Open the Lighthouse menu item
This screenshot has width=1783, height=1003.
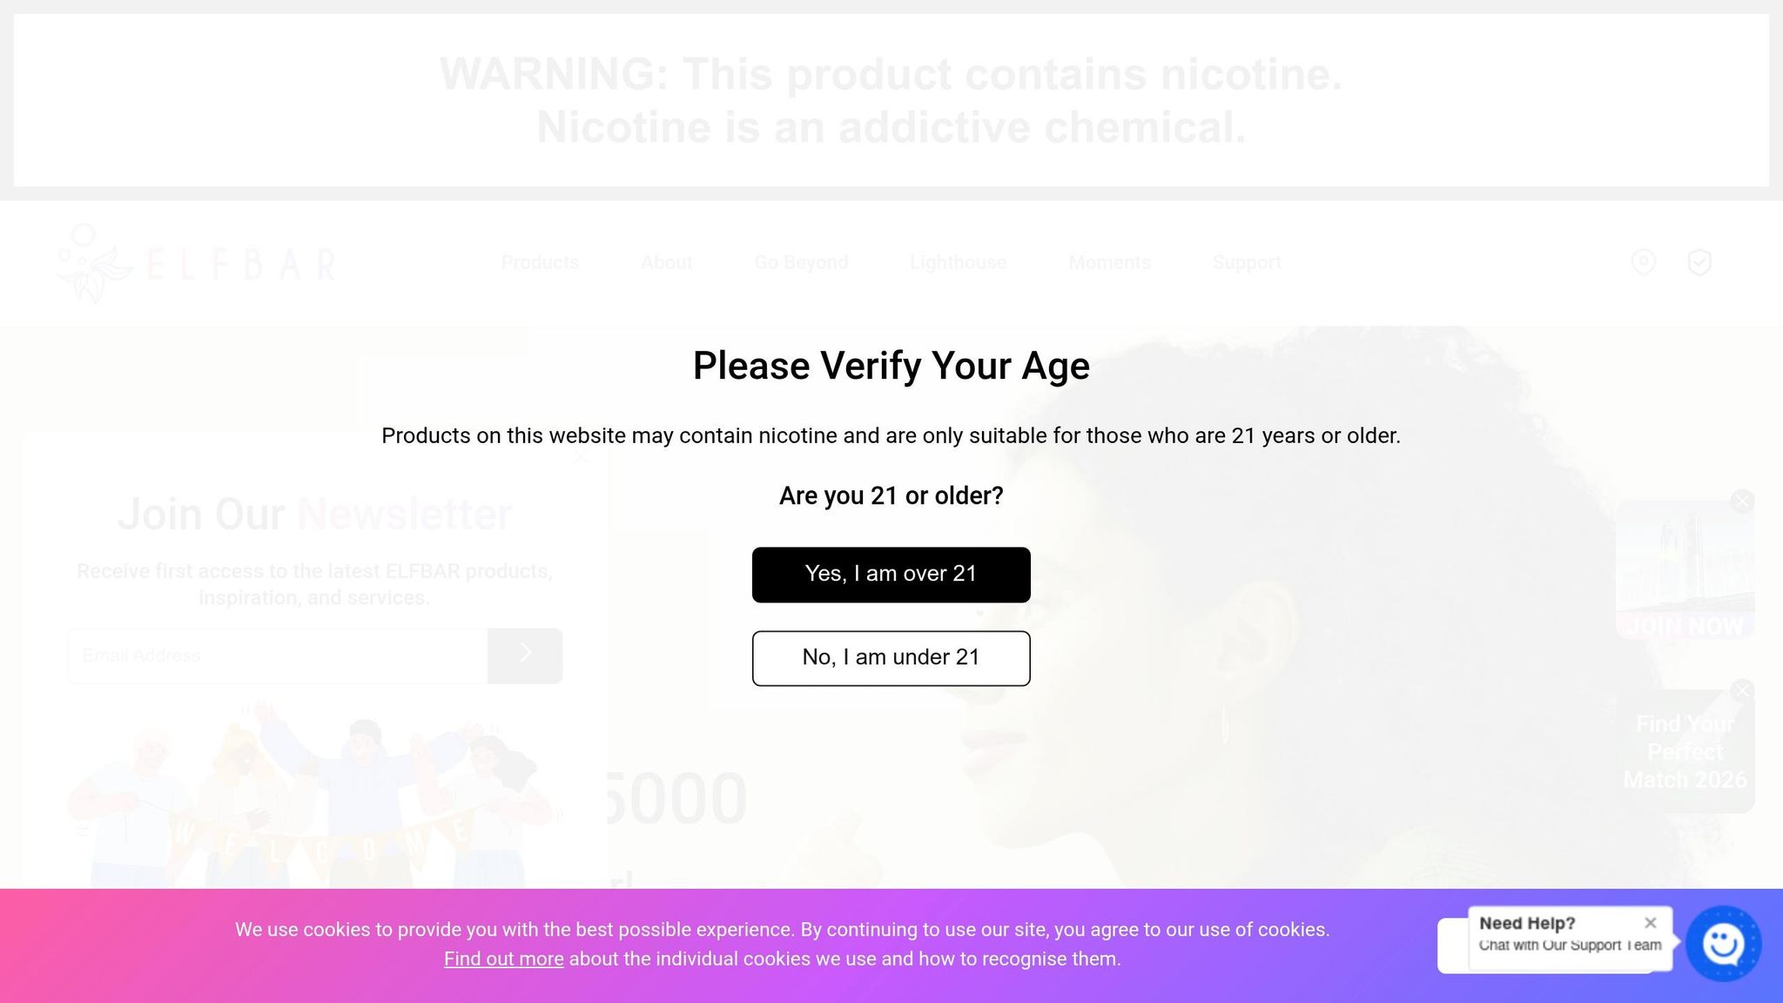pyautogui.click(x=958, y=263)
